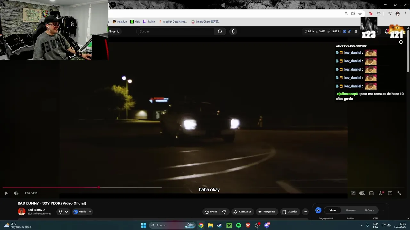Click the magnifier search button
410x230 pixels.
220,31
